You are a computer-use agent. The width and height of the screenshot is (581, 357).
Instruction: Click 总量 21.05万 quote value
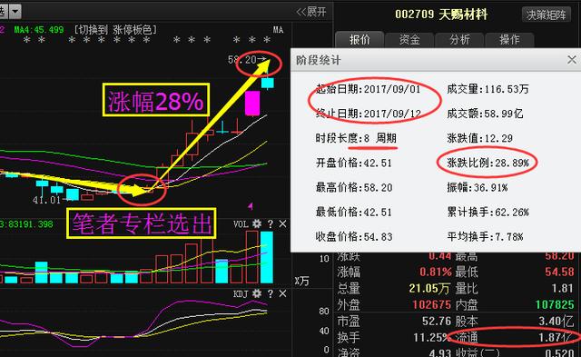(x=429, y=289)
